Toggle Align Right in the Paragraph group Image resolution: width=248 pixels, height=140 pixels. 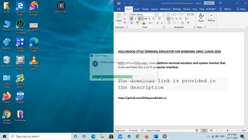176,19
